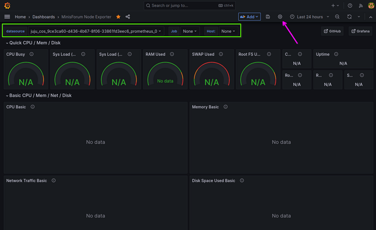
Task: Open the datasource prometheus dropdown
Action: [x=96, y=31]
